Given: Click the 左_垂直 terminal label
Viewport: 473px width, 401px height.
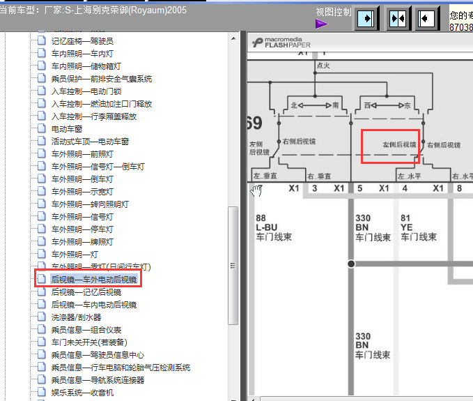Looking at the screenshot, I should [x=265, y=176].
